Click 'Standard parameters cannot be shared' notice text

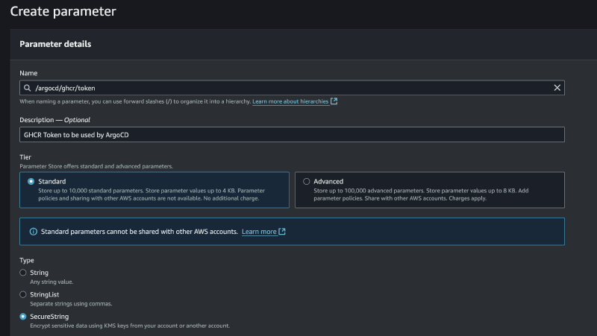click(x=140, y=232)
